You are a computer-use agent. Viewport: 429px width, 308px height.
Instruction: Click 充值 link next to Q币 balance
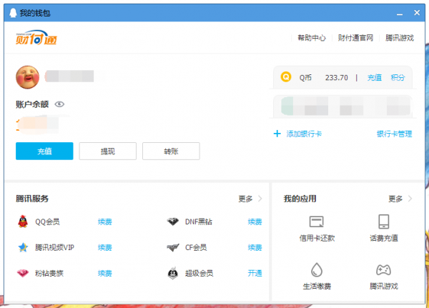point(374,78)
